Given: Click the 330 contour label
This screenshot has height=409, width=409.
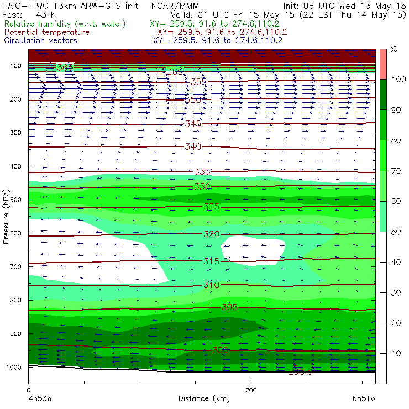Looking at the screenshot, I should 202,187.
